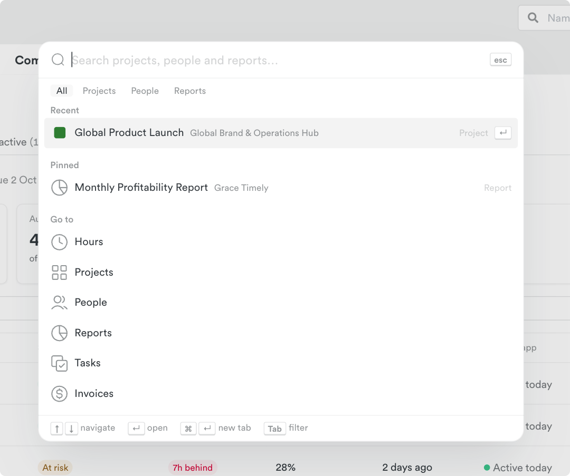Image resolution: width=570 pixels, height=476 pixels.
Task: Click the enter key icon on the Global Product Launch row
Action: (503, 133)
